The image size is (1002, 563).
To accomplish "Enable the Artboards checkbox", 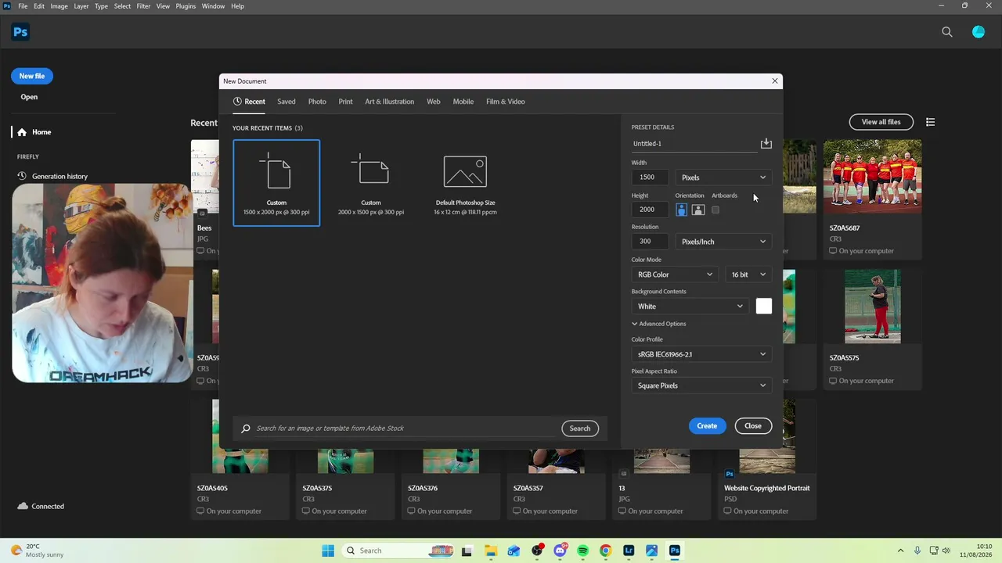I will pyautogui.click(x=715, y=210).
